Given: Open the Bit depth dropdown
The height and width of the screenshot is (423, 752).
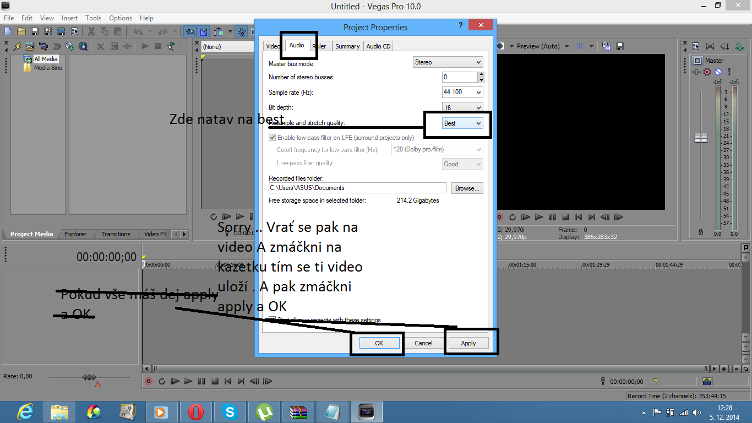Looking at the screenshot, I should [x=462, y=107].
